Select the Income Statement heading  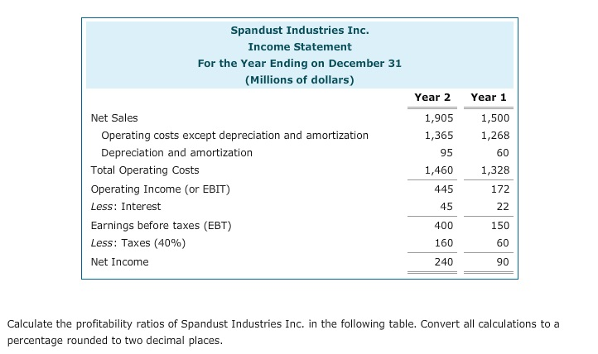point(300,46)
